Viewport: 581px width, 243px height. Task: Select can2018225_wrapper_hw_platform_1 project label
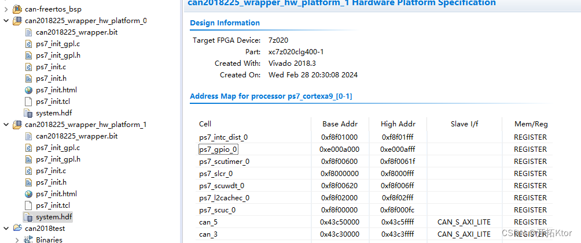[x=86, y=125]
